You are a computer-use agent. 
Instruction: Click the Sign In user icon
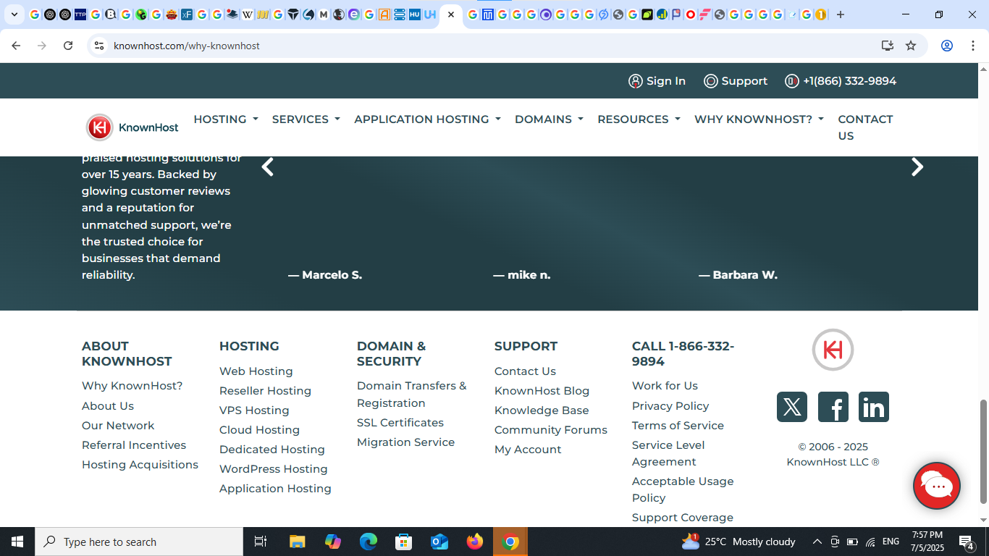pos(636,81)
